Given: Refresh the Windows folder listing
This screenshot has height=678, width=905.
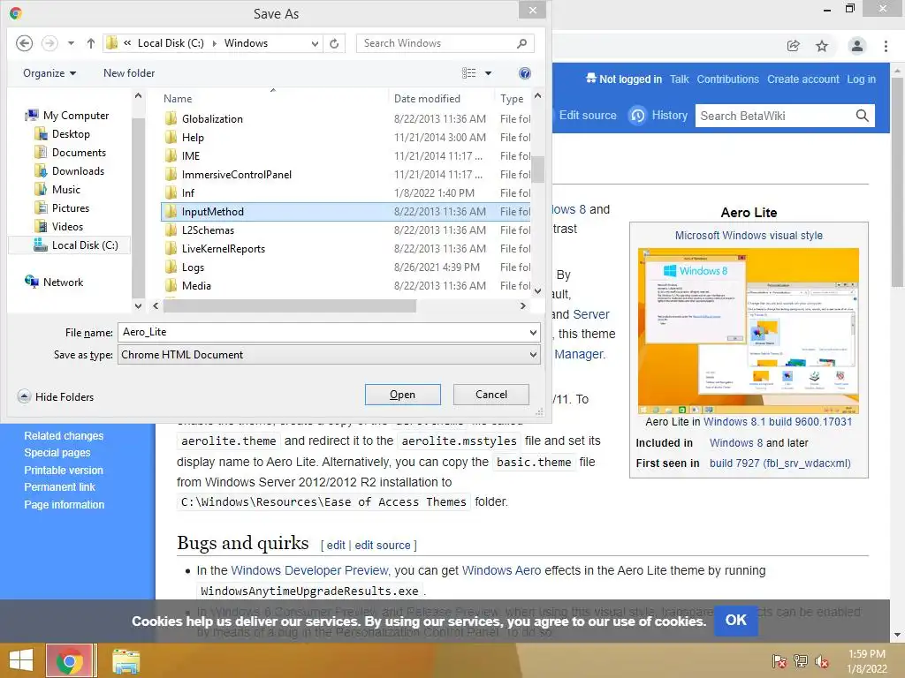Looking at the screenshot, I should (x=334, y=43).
